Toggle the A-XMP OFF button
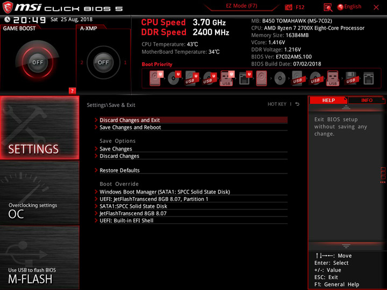The height and width of the screenshot is (290, 387). pos(103,62)
